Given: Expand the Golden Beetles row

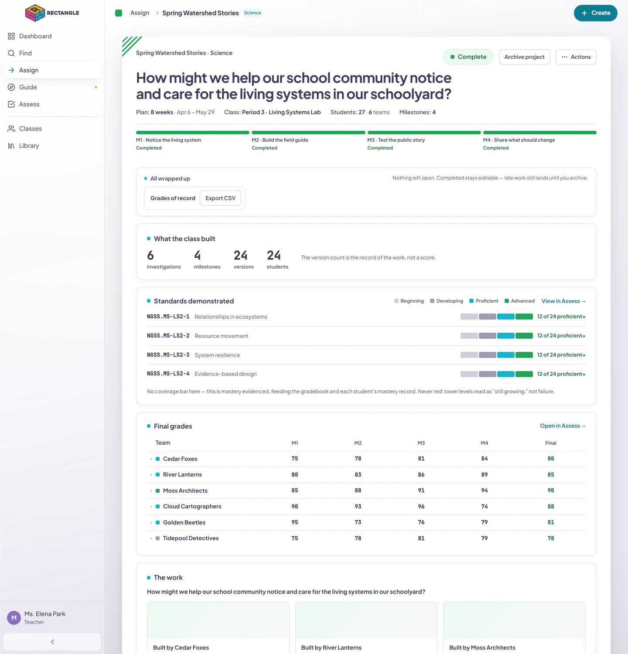Looking at the screenshot, I should (151, 523).
